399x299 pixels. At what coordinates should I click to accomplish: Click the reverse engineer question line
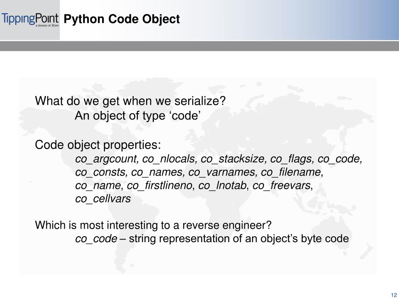tap(153, 225)
